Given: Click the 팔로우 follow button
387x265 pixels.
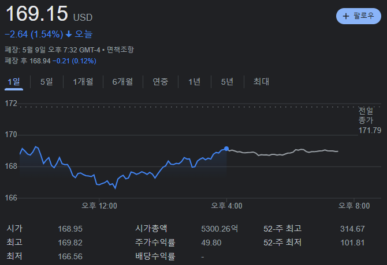Looking at the screenshot, I should click(x=358, y=16).
